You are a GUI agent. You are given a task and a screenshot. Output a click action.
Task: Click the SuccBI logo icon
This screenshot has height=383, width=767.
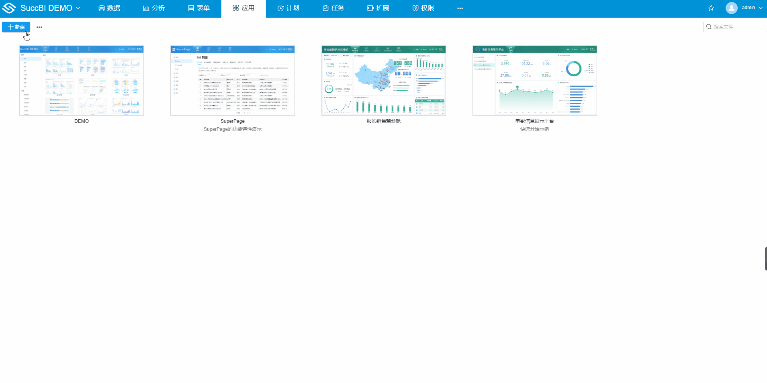pyautogui.click(x=9, y=8)
